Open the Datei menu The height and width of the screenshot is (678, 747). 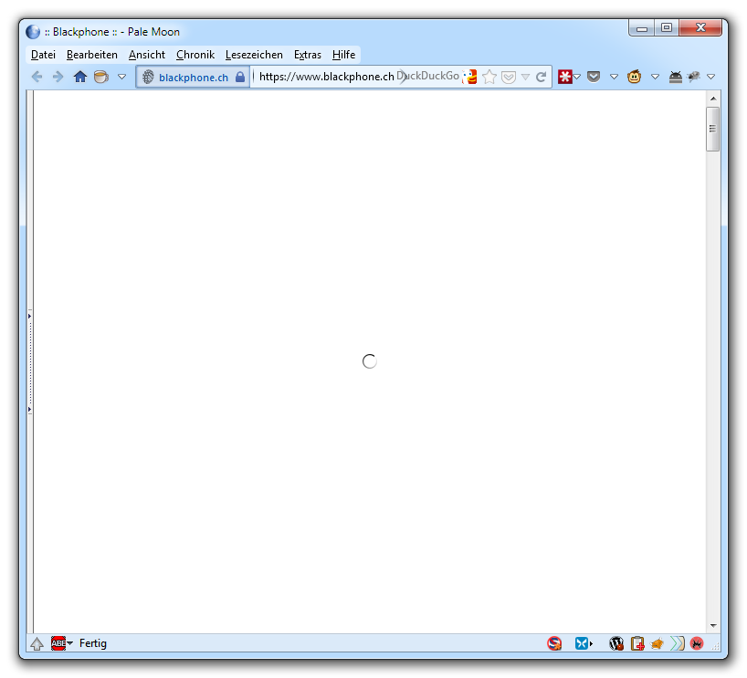[x=43, y=55]
